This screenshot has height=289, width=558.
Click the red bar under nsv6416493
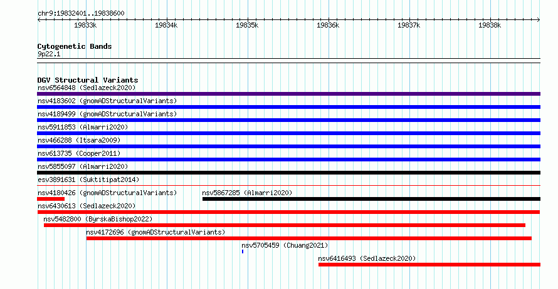click(x=429, y=265)
